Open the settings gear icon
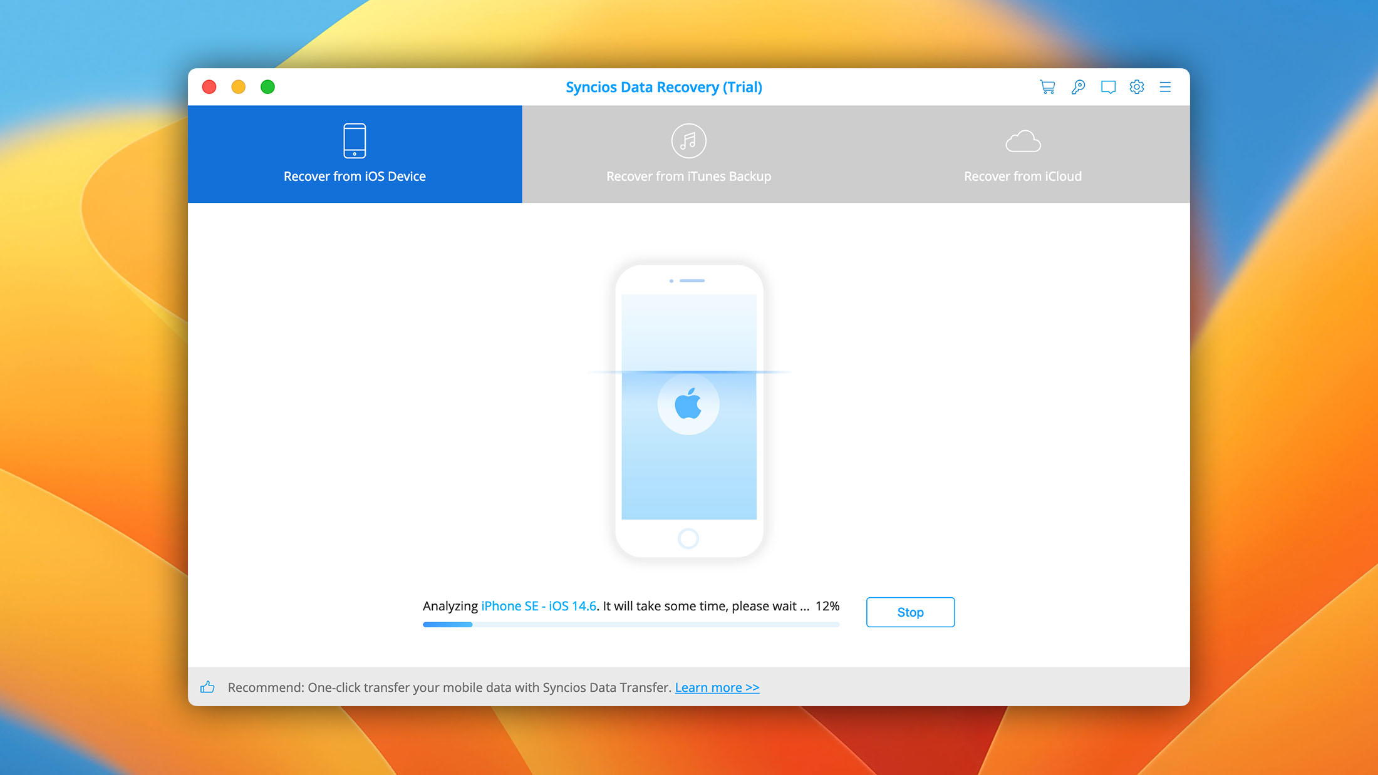 click(x=1137, y=87)
